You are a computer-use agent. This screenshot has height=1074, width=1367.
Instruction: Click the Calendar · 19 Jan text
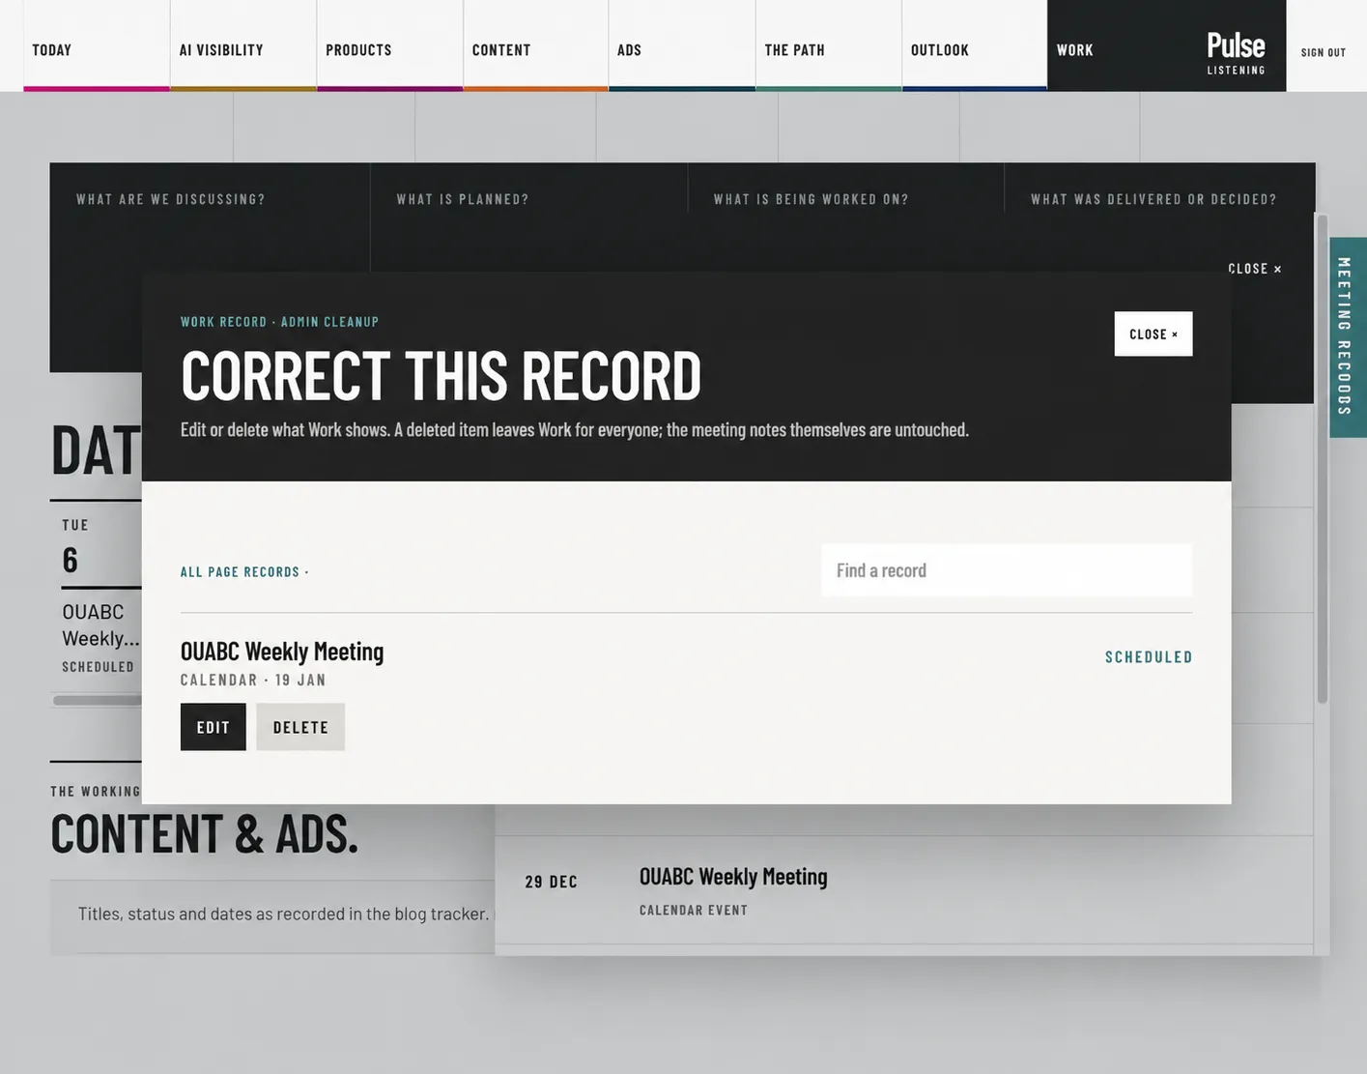(x=254, y=680)
